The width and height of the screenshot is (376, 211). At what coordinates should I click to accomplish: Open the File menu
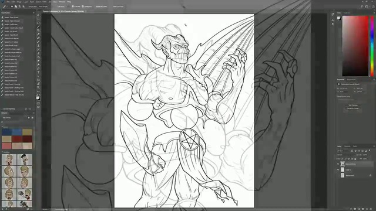point(8,2)
